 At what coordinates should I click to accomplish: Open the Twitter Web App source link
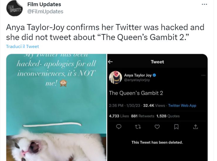[182, 105]
